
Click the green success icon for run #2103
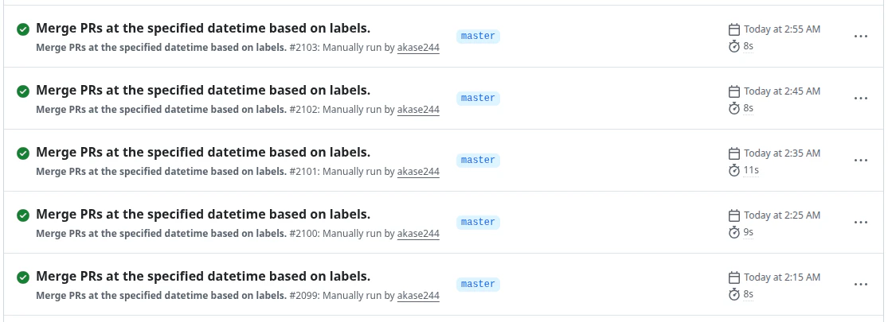[23, 29]
